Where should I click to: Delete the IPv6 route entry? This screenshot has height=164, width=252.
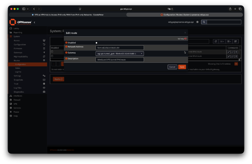(x=236, y=52)
